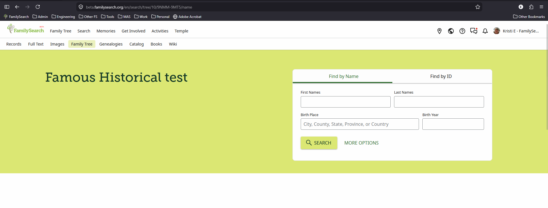Open the globe language icon

tap(451, 31)
